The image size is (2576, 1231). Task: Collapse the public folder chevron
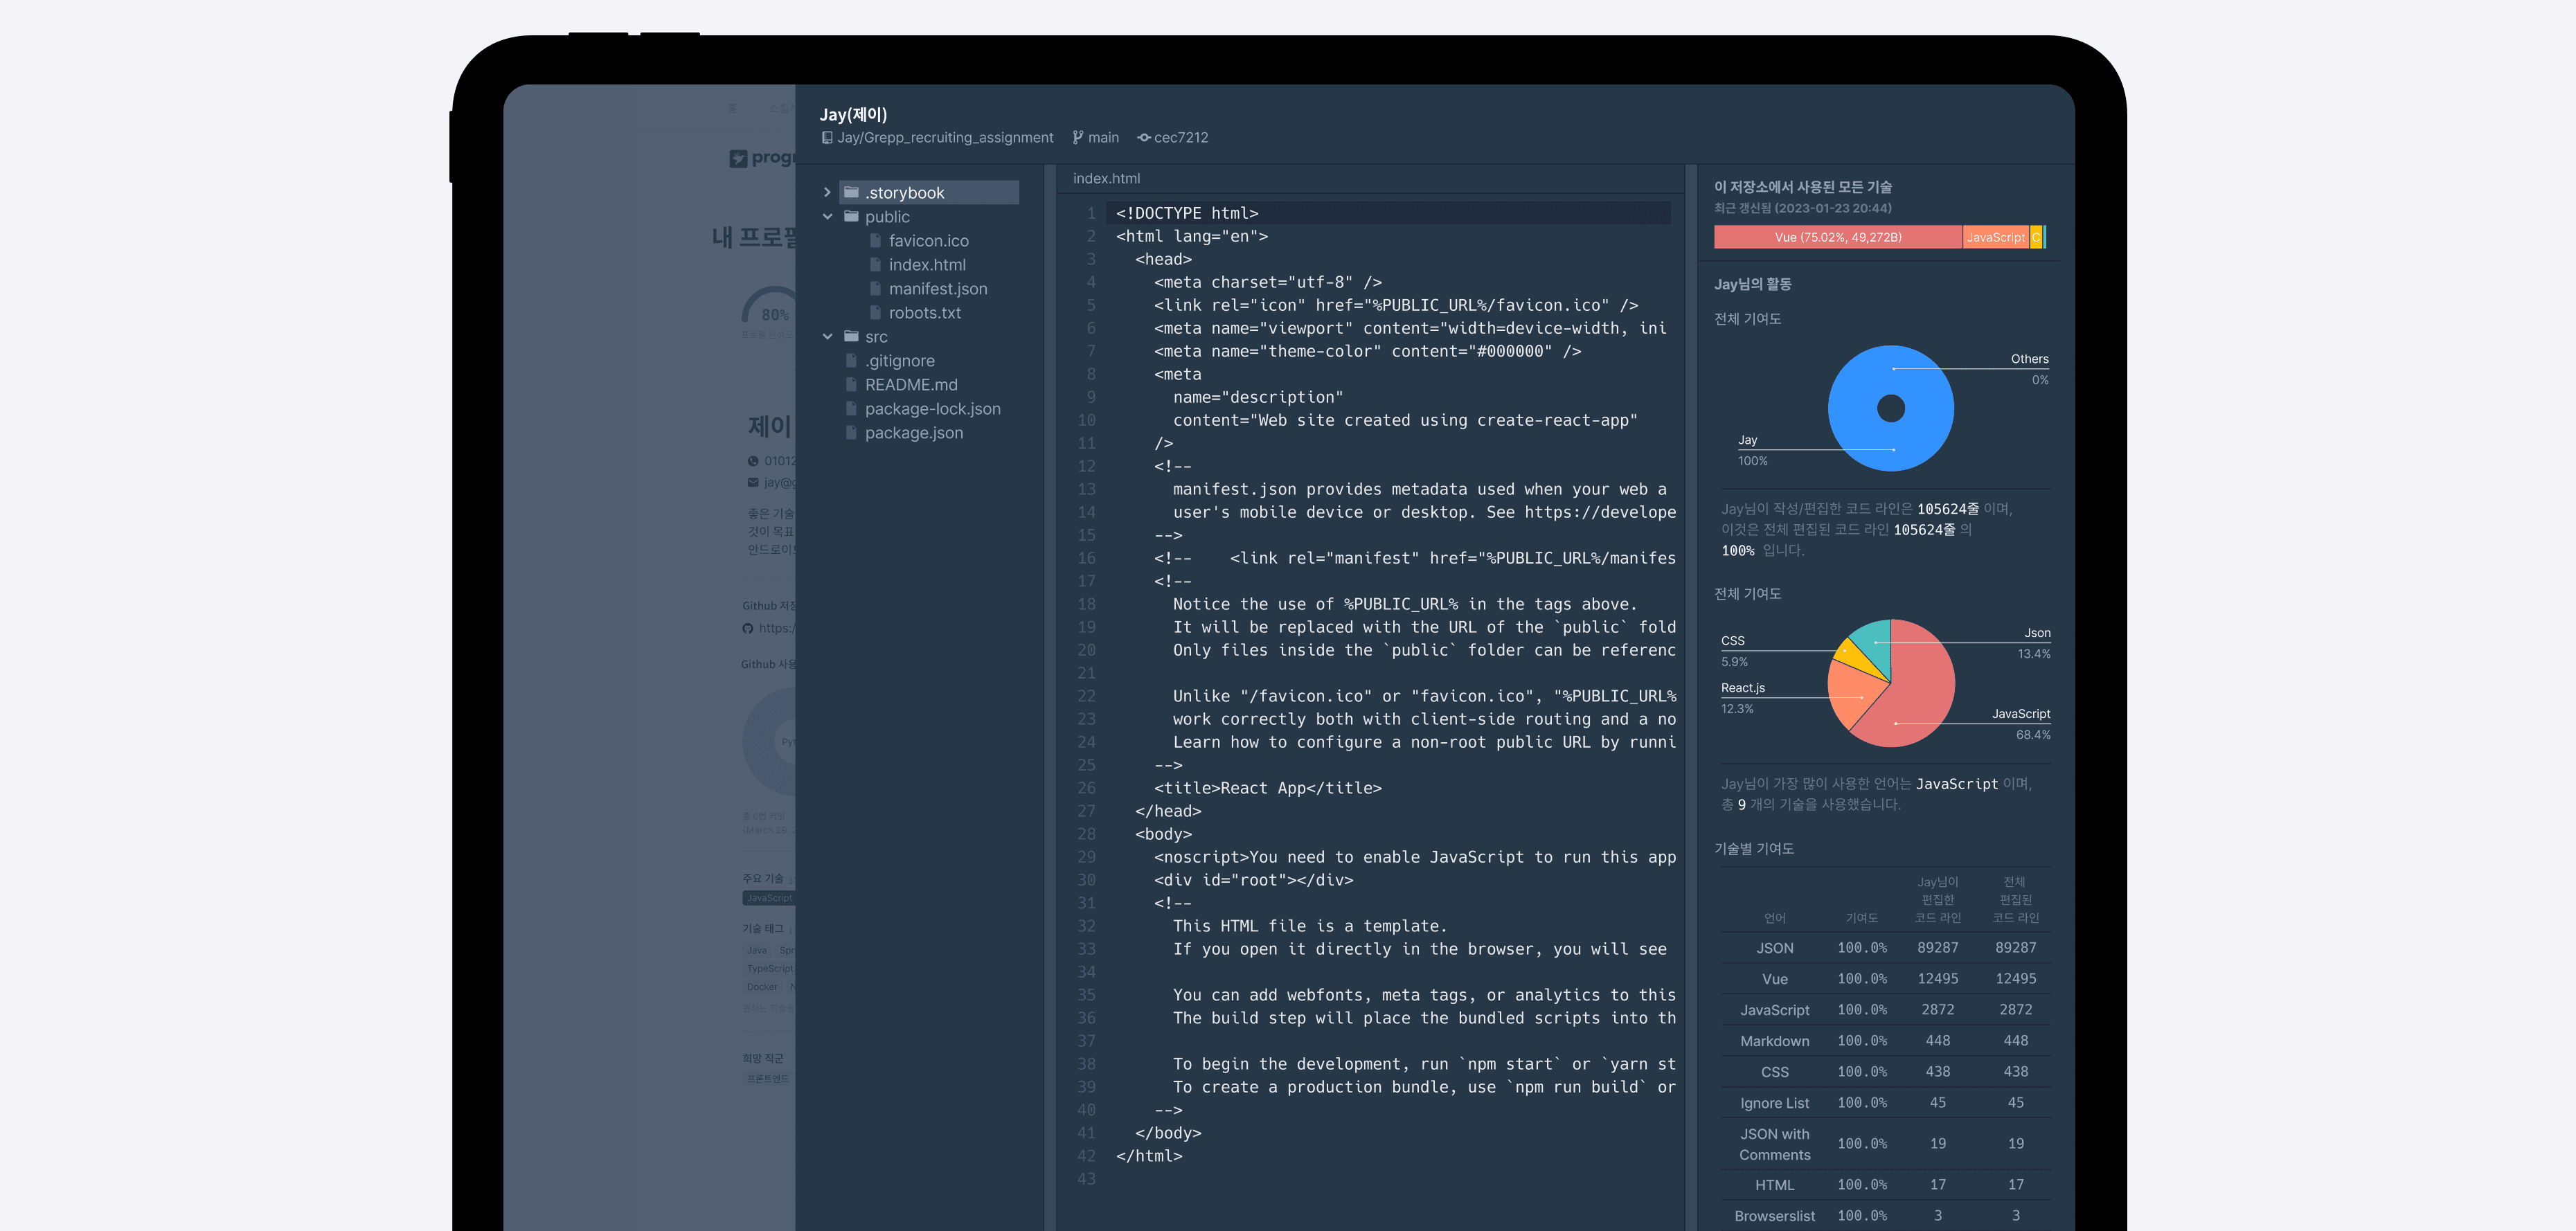pos(827,216)
